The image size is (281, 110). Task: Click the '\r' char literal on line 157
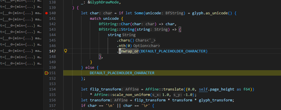(146, 106)
